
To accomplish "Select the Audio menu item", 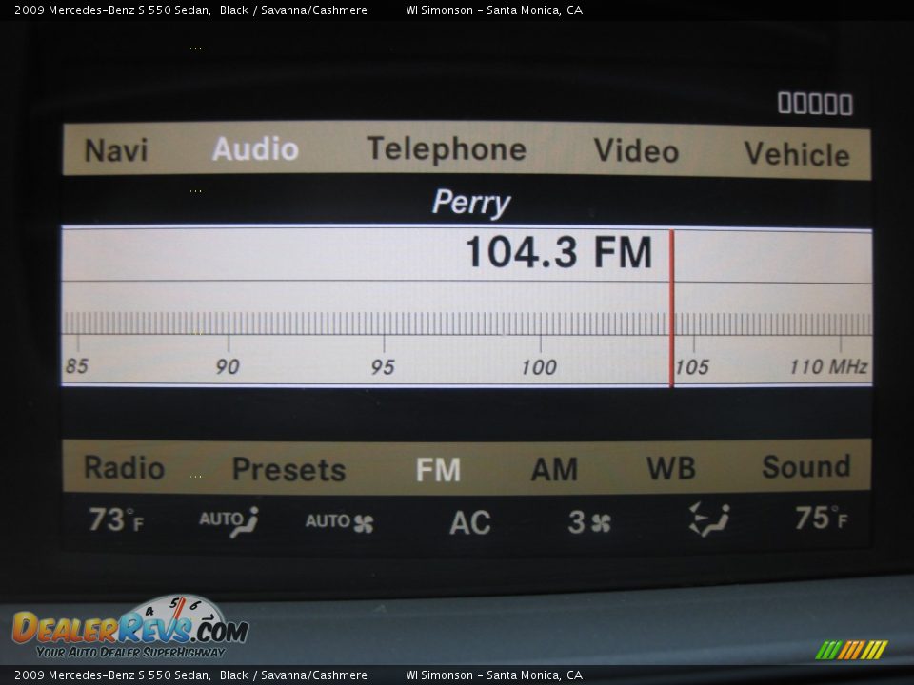I will tap(255, 149).
